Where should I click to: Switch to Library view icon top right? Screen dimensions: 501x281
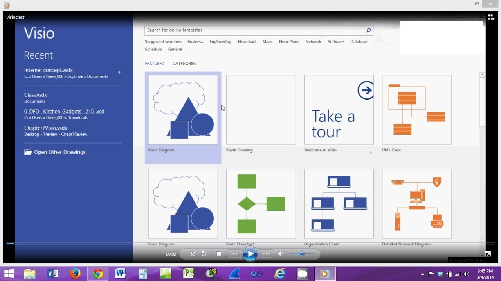tap(491, 17)
